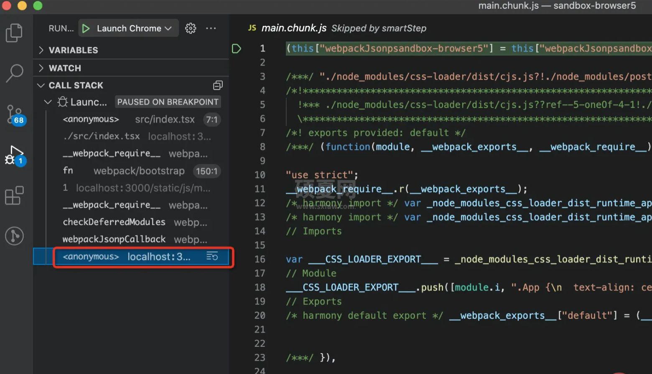The width and height of the screenshot is (652, 374).
Task: Click line number 10 in gutter
Action: (260, 175)
